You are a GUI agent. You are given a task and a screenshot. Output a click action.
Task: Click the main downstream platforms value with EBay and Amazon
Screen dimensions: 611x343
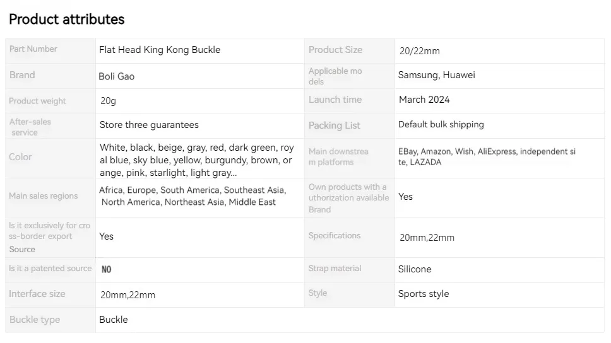487,156
